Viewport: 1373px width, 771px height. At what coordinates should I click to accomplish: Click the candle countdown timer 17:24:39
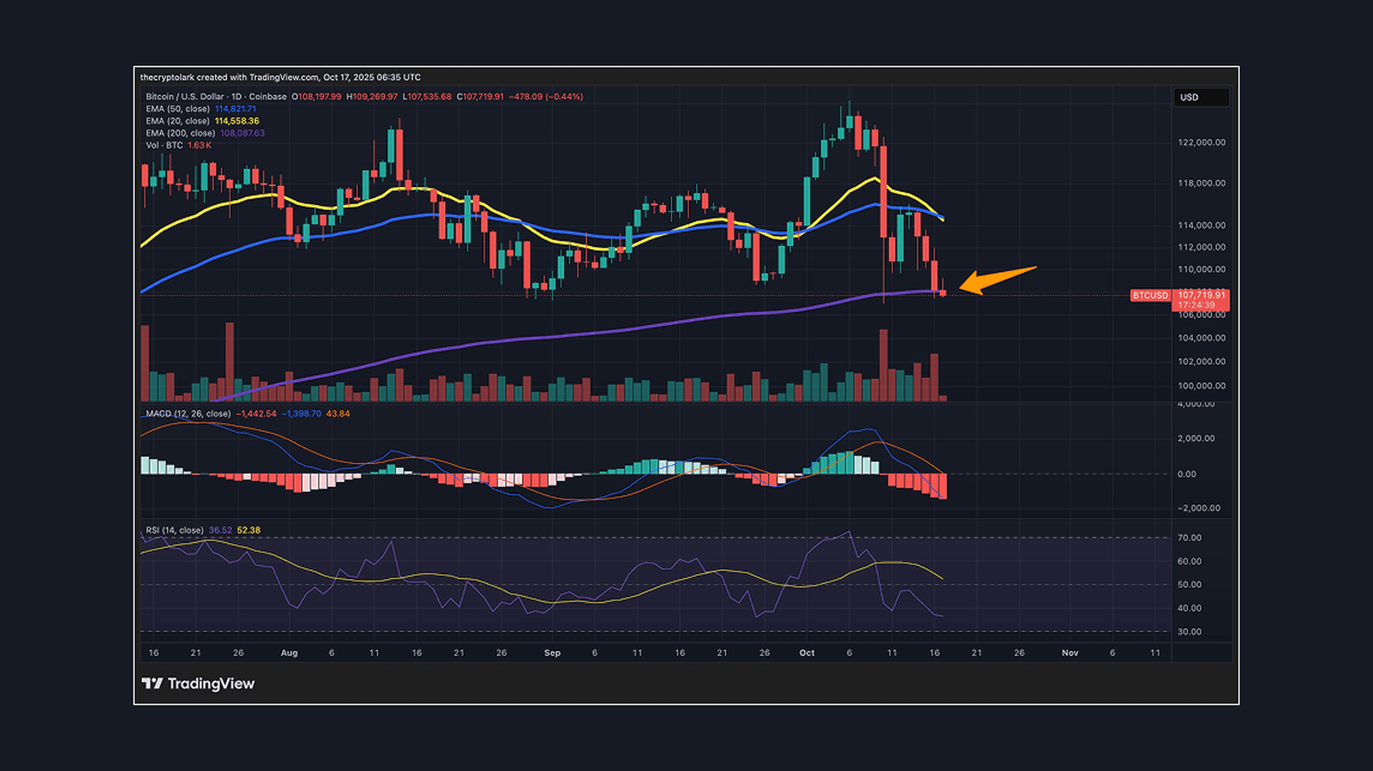(x=1196, y=305)
